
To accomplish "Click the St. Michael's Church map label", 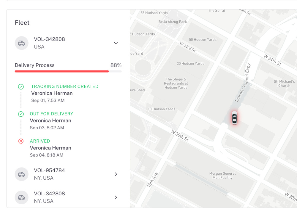I will click(x=284, y=83).
